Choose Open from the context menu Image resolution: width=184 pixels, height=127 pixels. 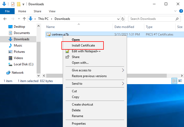[95, 40]
